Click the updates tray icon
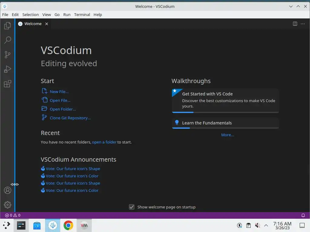Viewport: 310px width, 232px height. (239, 225)
